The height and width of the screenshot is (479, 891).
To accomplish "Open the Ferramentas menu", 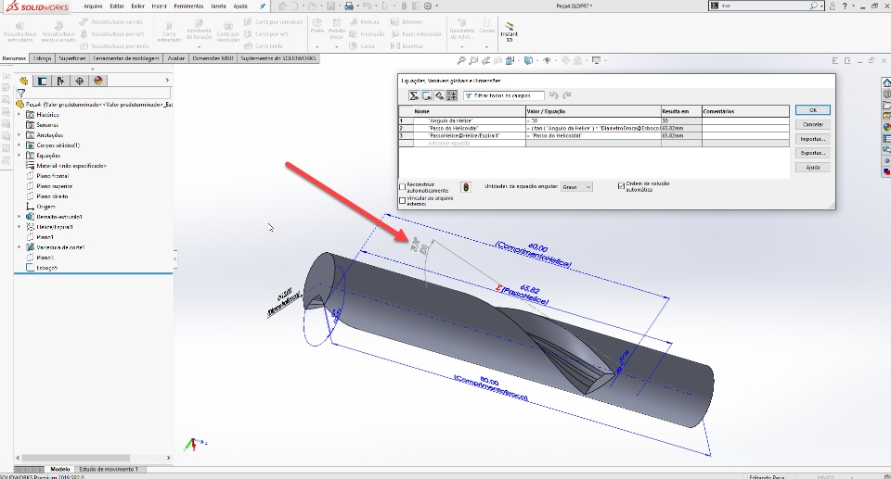I will [x=188, y=6].
